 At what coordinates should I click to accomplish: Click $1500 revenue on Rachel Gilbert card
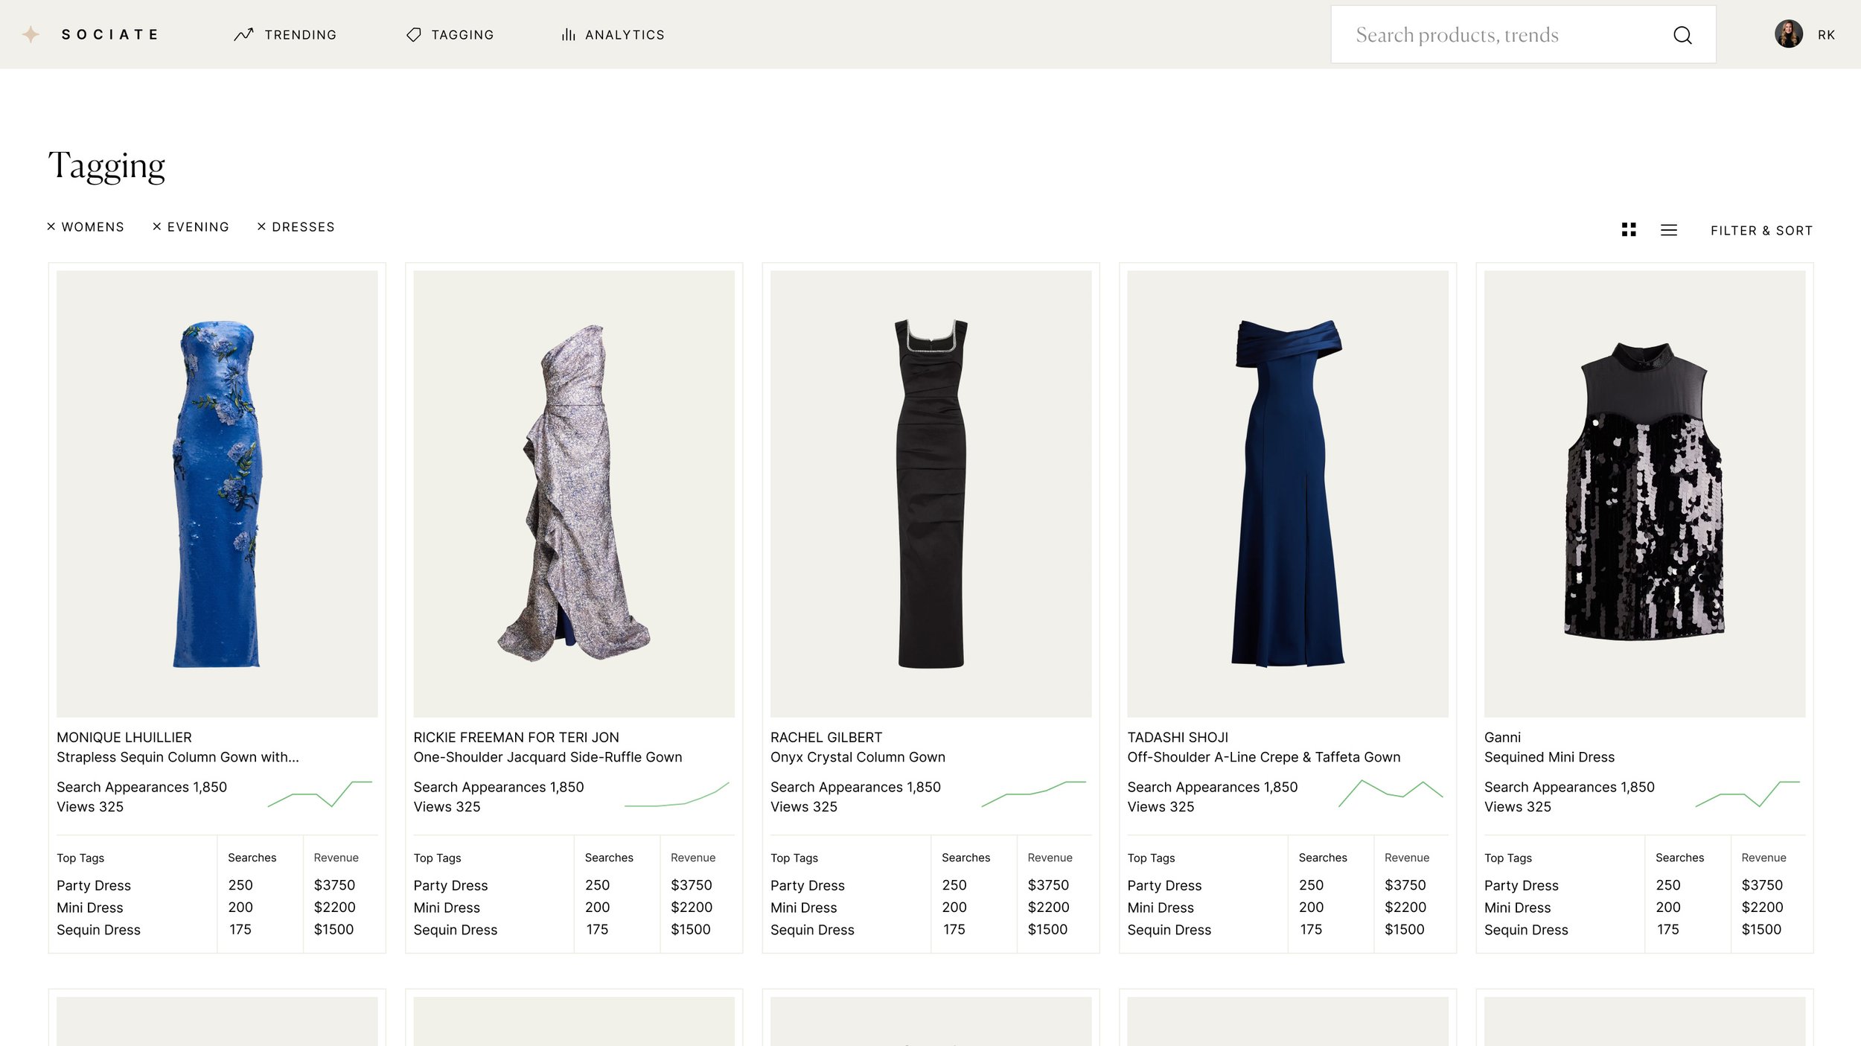click(x=1047, y=929)
